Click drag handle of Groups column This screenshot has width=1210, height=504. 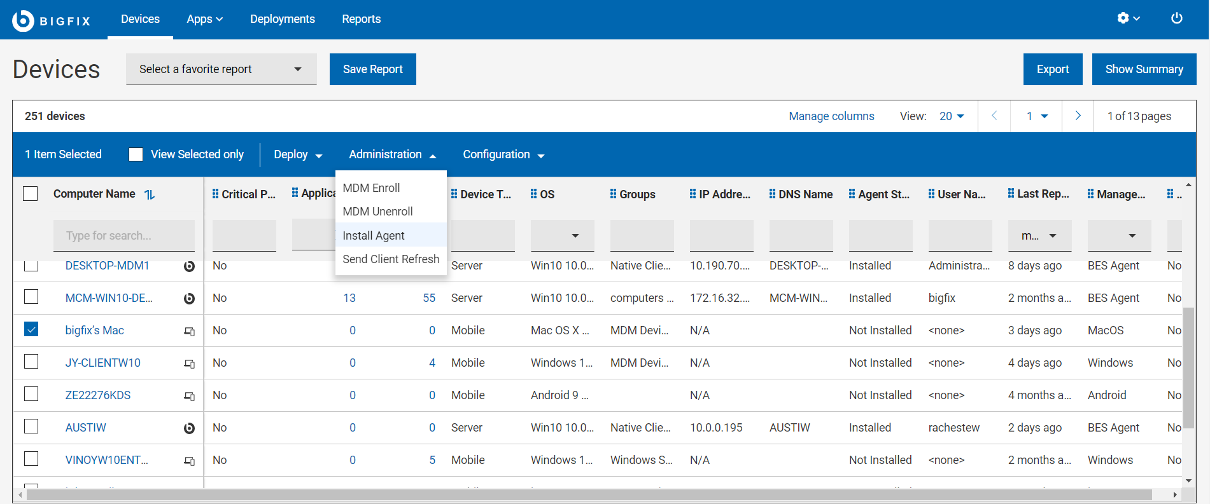(613, 194)
